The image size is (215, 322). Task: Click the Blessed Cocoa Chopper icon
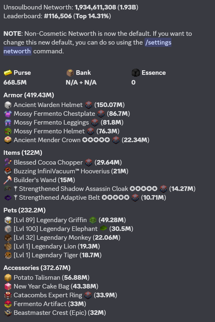click(x=8, y=162)
